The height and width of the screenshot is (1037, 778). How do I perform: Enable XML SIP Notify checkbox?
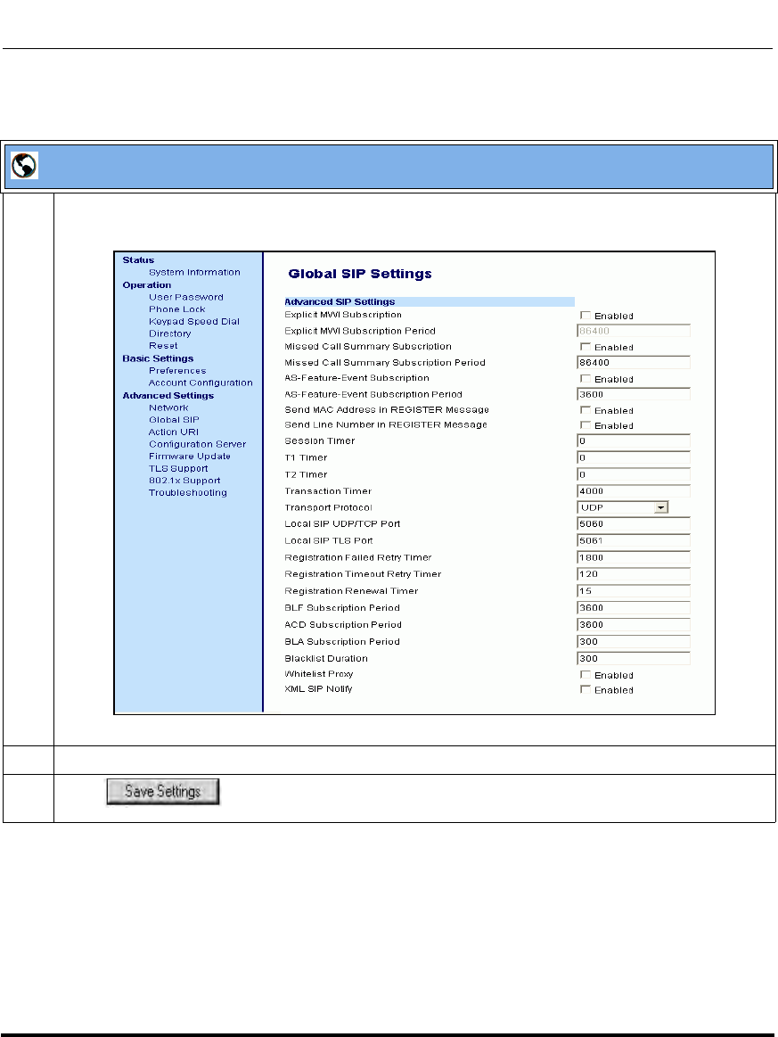point(585,689)
